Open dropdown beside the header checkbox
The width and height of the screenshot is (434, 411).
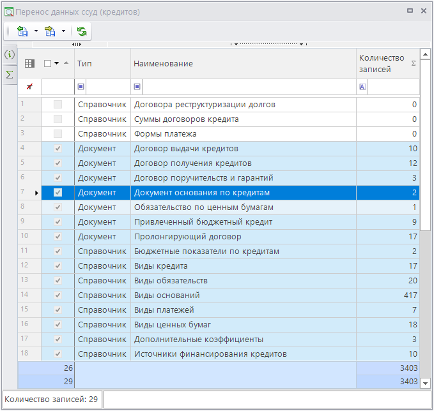(x=56, y=63)
